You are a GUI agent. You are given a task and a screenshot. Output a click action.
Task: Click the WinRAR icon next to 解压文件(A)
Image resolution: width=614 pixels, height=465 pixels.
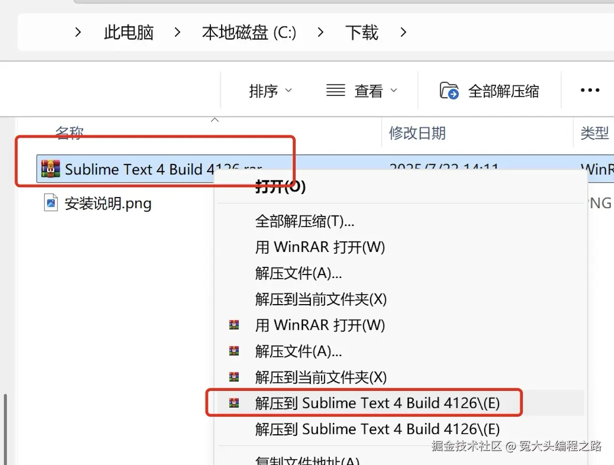tap(233, 351)
